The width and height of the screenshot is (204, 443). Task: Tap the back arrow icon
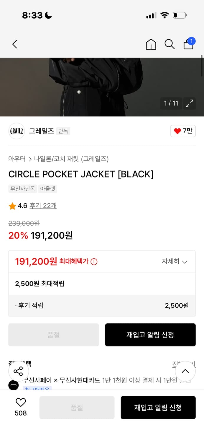tap(15, 44)
